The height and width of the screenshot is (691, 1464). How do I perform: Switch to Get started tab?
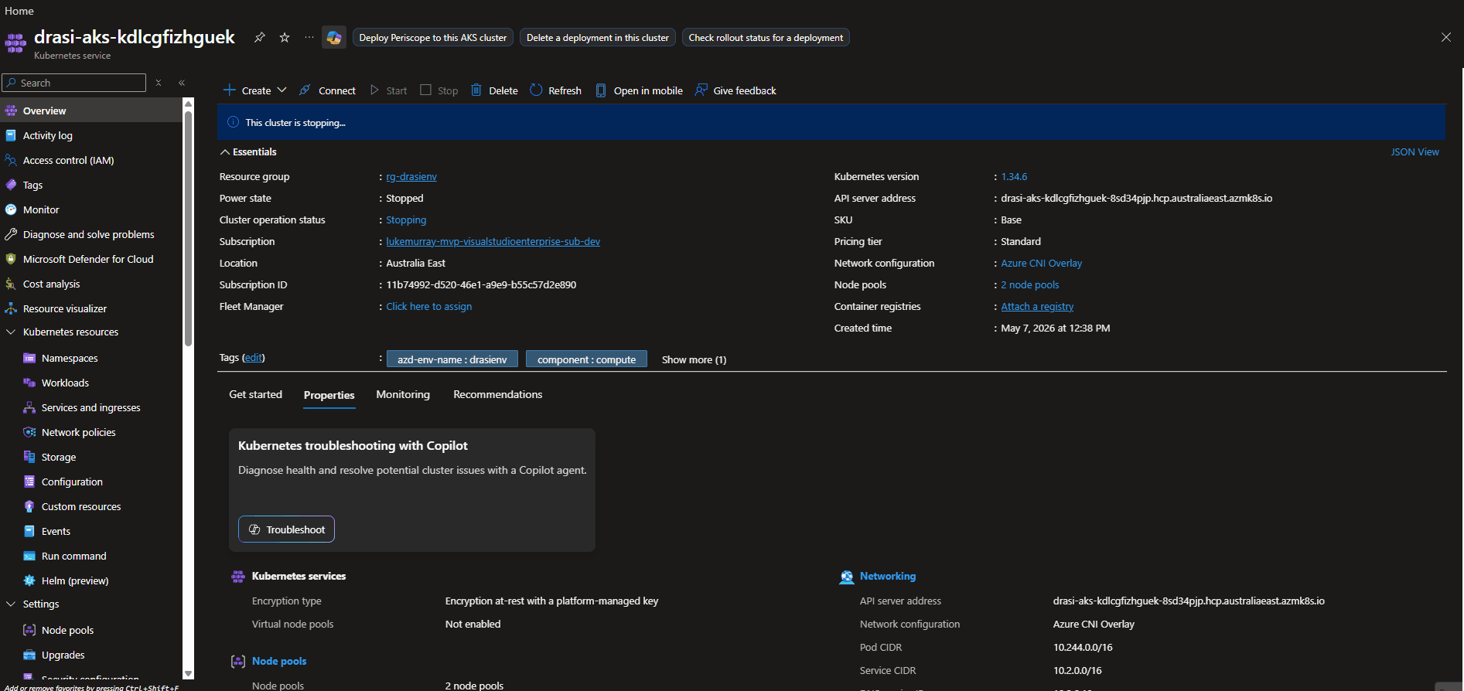[255, 394]
